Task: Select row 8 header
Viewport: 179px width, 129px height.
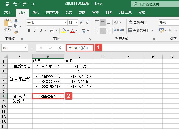Action: point(4,97)
